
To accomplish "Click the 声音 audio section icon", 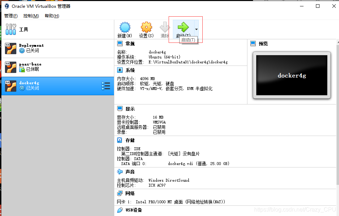I will [x=120, y=172].
